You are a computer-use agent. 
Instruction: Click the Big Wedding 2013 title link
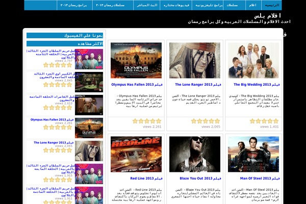click(x=257, y=85)
